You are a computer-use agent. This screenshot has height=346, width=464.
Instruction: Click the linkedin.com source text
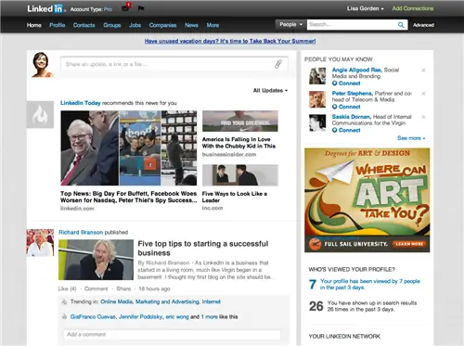(77, 209)
